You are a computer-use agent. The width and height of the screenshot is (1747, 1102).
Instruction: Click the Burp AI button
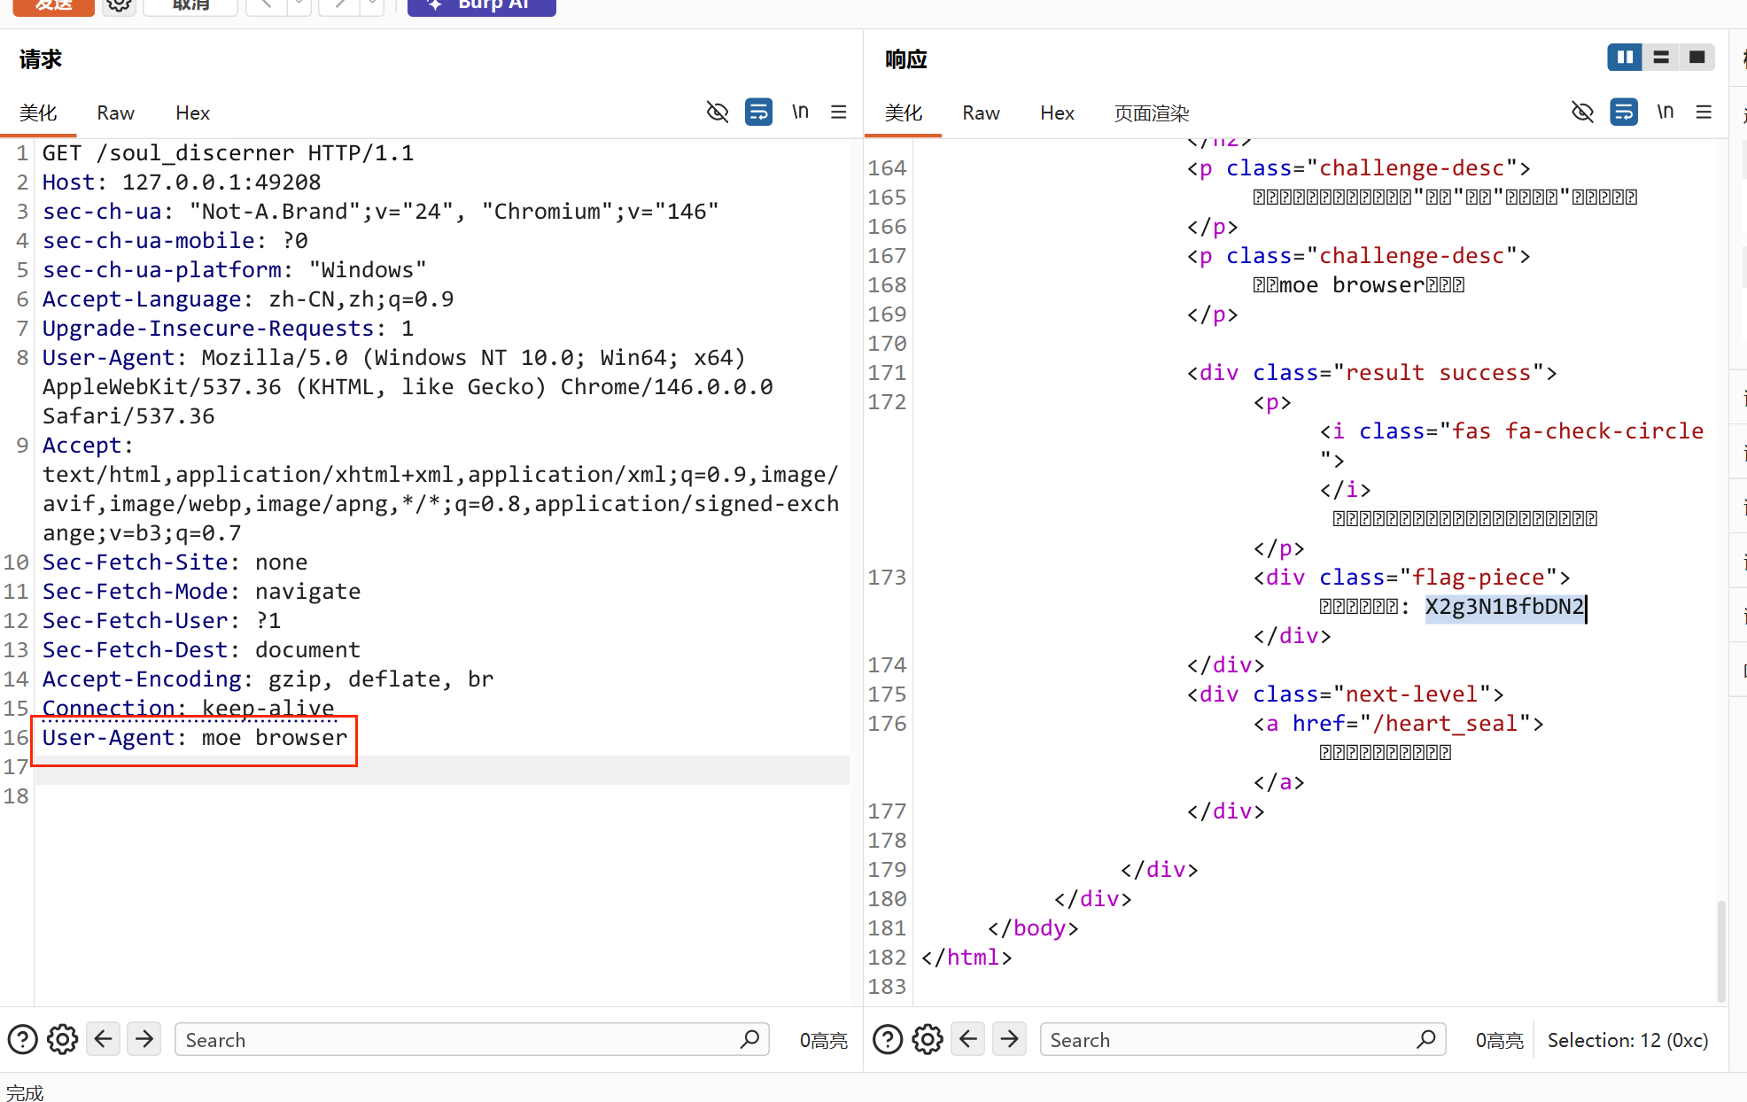click(x=482, y=5)
